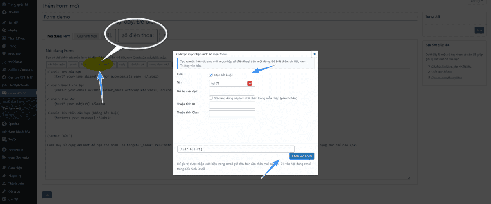Screen dimensions: 491x204
Task: Open Tạo form mới submenu
Action: pyautogui.click(x=12, y=108)
